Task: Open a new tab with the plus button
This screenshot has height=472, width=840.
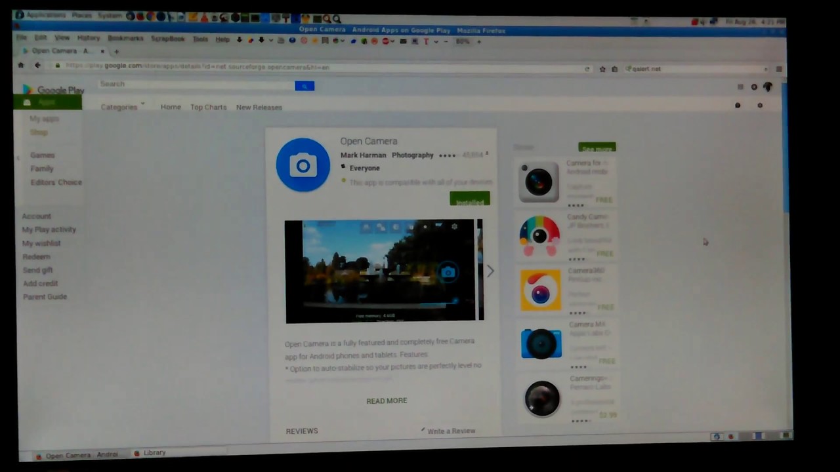Action: (117, 51)
